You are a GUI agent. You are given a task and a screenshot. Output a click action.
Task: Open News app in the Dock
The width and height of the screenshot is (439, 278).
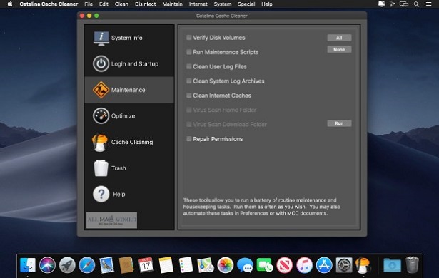(284, 265)
